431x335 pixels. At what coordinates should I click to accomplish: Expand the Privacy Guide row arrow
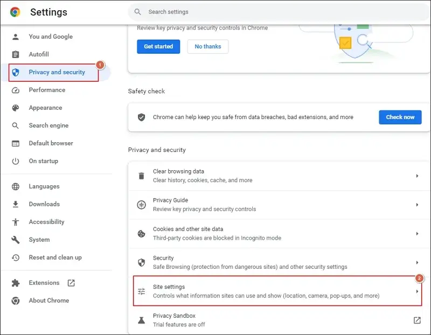pyautogui.click(x=417, y=205)
